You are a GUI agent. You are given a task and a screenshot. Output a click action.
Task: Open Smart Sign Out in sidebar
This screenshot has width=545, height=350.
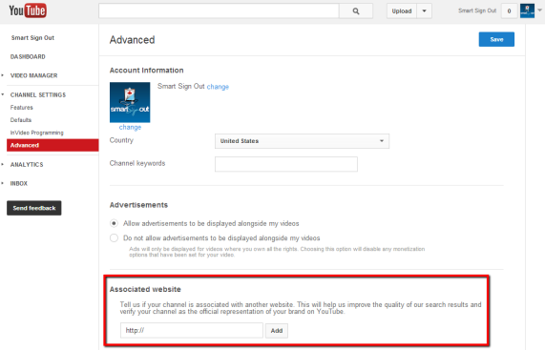32,38
